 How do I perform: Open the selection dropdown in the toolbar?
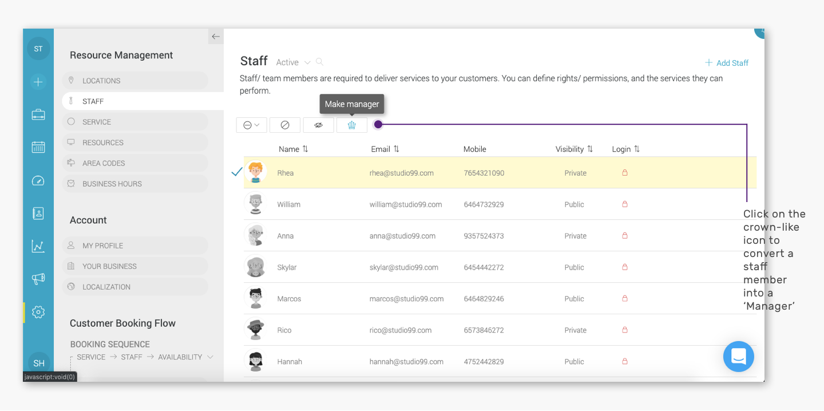(252, 125)
